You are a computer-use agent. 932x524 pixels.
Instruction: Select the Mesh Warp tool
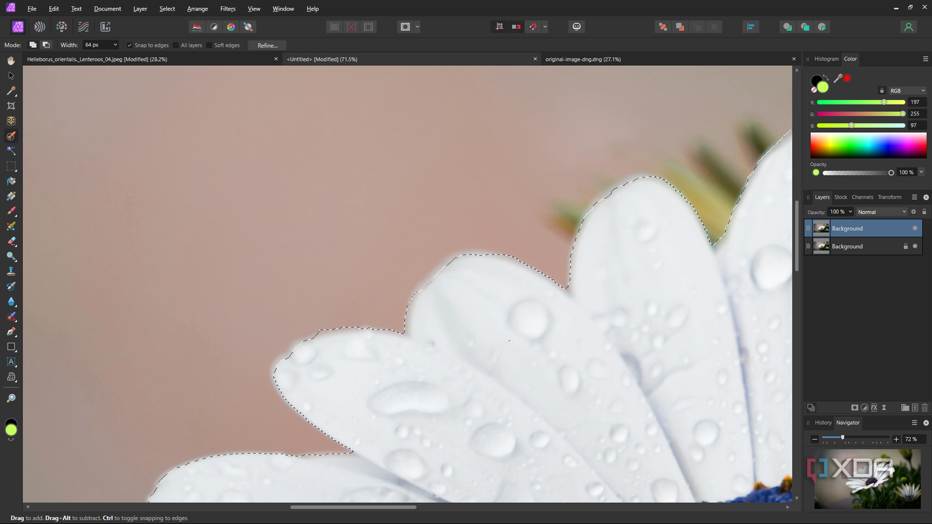coord(11,377)
